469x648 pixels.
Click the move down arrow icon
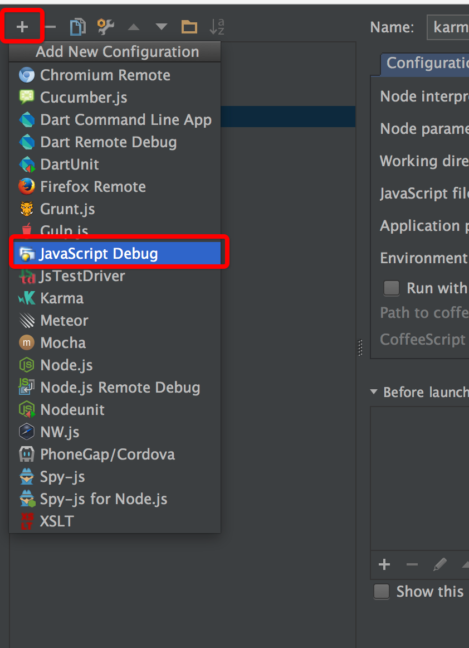point(162,27)
